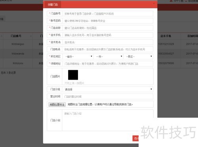This screenshot has width=198, height=147.
Task: Select the lkbbjiyou account row
Action: point(18,63)
